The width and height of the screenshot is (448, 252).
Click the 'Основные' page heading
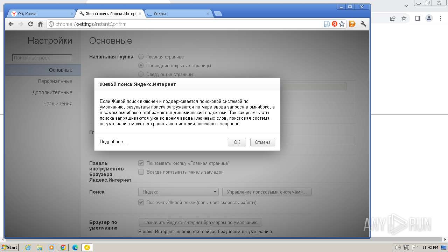pyautogui.click(x=111, y=41)
